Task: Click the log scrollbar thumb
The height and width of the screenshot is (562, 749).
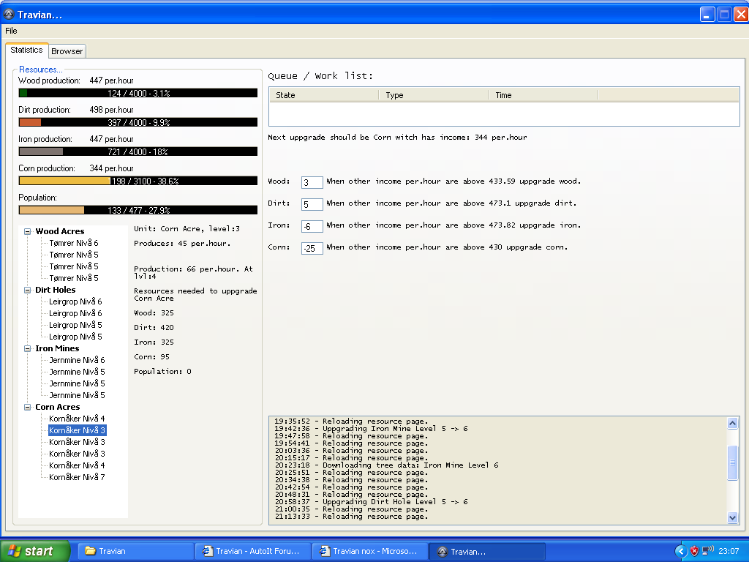Action: coord(732,462)
